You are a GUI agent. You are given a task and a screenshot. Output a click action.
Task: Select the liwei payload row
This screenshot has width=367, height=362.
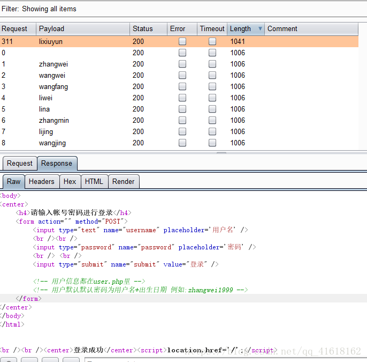[179, 98]
